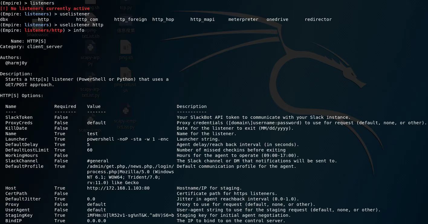Click the 'SlackChannel' option name

tap(22, 161)
